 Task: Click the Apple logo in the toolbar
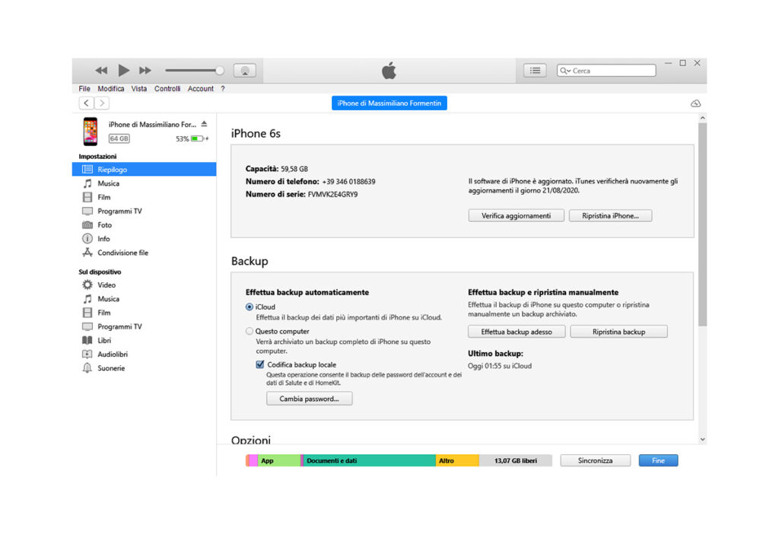point(389,71)
